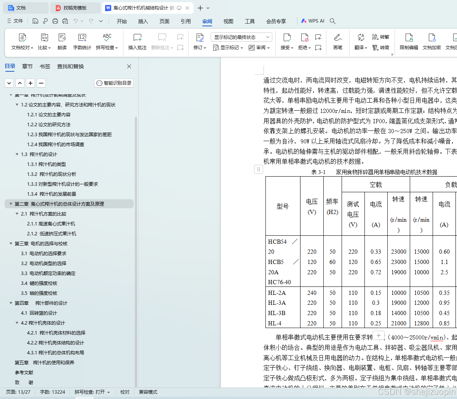Click the 智能识别目录 button
This screenshot has width=457, height=399.
114,83
